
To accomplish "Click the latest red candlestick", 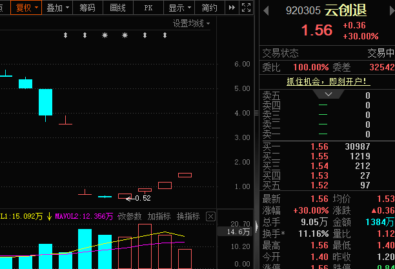I will pos(185,175).
